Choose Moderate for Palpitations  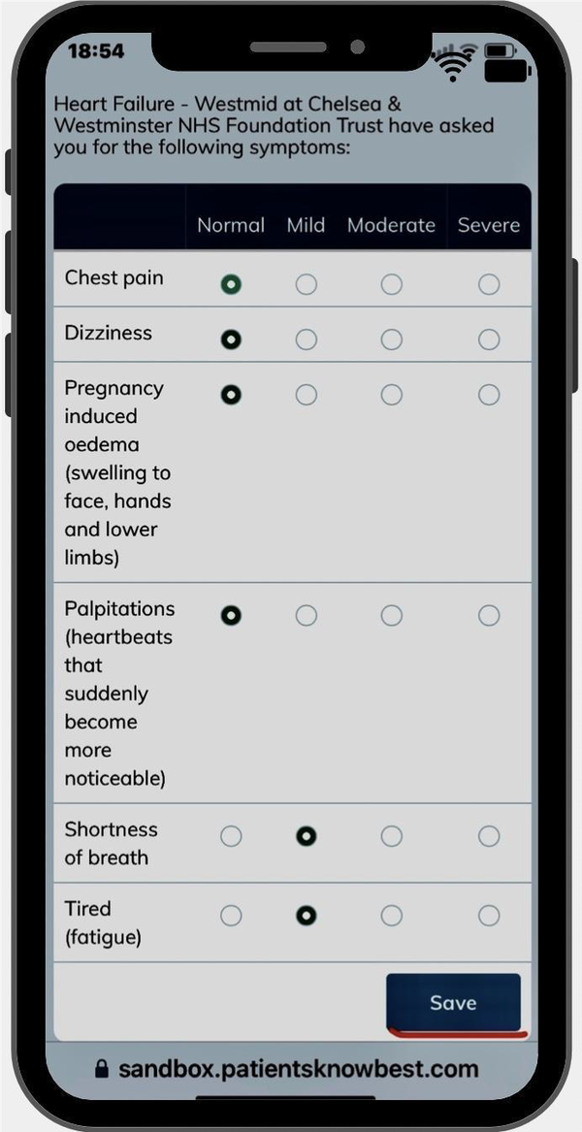392,615
